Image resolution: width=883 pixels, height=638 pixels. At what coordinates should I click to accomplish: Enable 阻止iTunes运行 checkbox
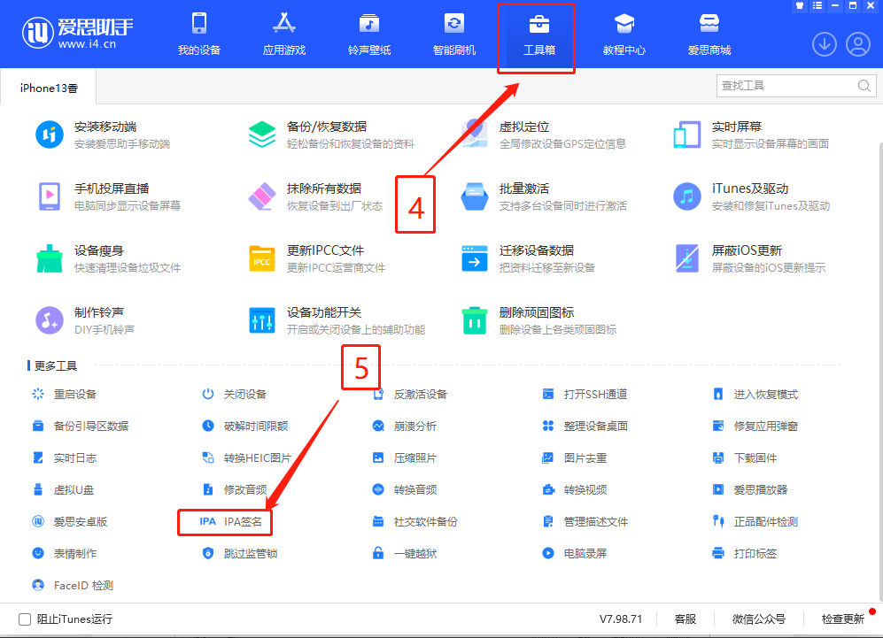[25, 619]
